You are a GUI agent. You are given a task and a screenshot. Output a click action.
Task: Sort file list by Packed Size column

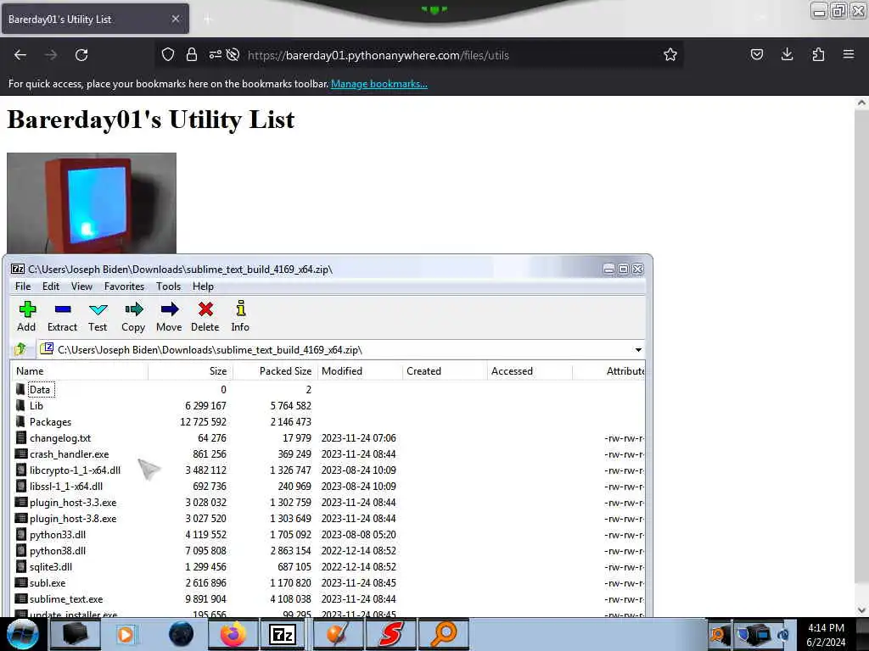276,371
